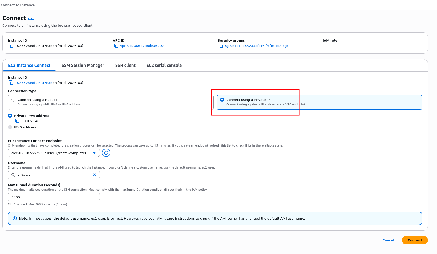Open the SSH client tab
The width and height of the screenshot is (437, 254).
[x=125, y=65]
